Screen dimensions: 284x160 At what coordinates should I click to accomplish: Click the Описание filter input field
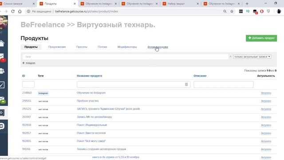pos(224,84)
